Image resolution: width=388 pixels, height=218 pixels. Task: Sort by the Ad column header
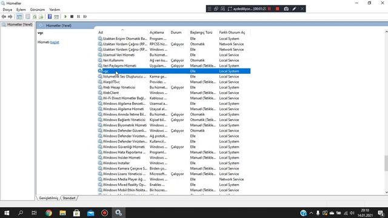[x=122, y=32]
